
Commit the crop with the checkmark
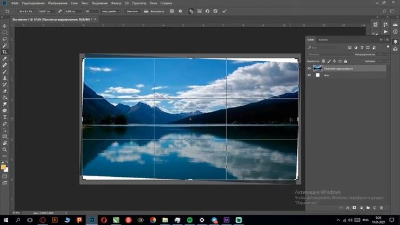224,11
